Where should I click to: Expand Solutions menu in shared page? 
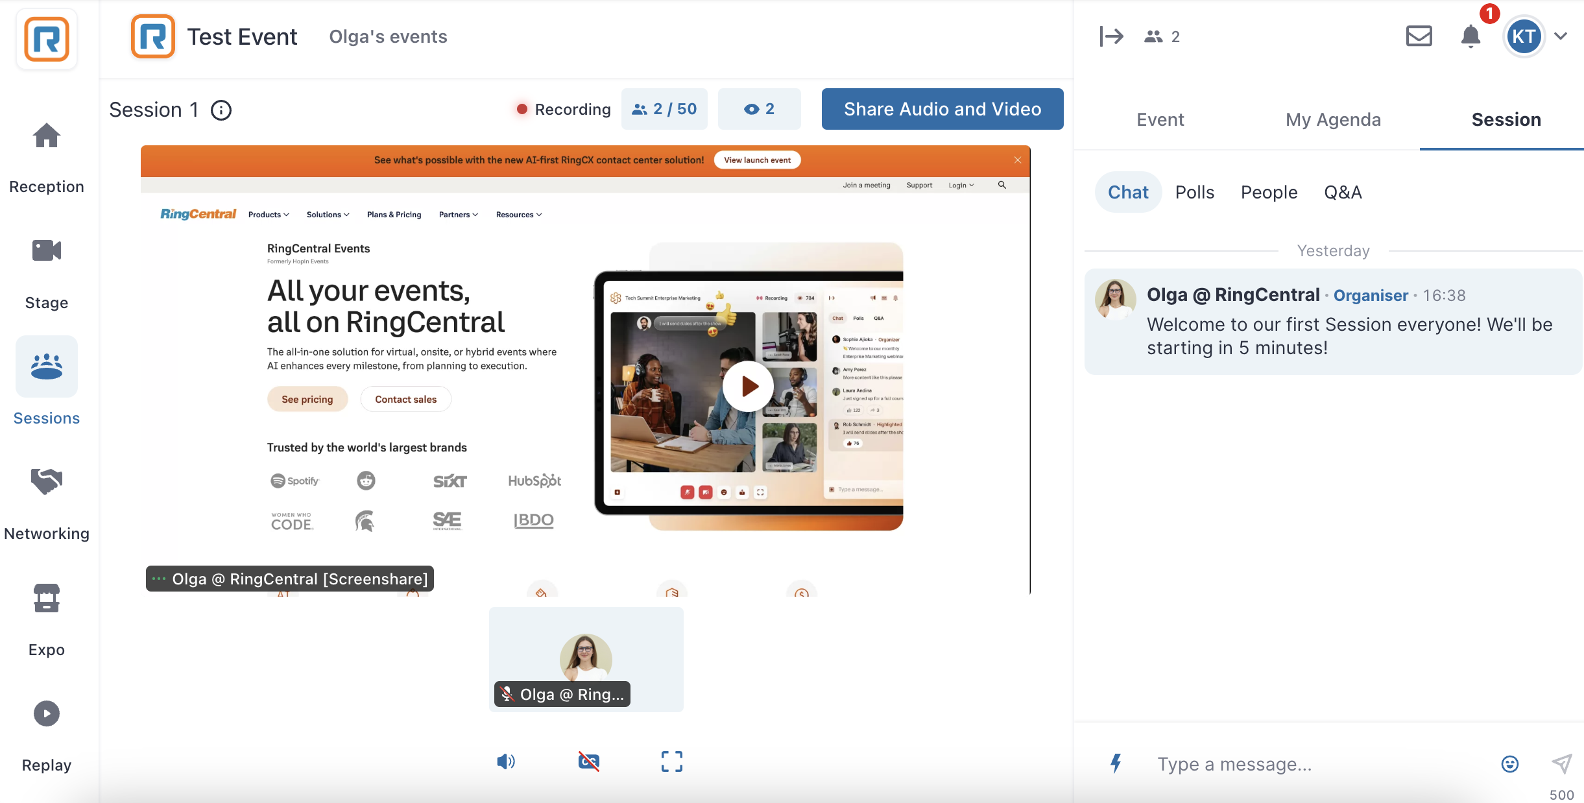tap(328, 215)
